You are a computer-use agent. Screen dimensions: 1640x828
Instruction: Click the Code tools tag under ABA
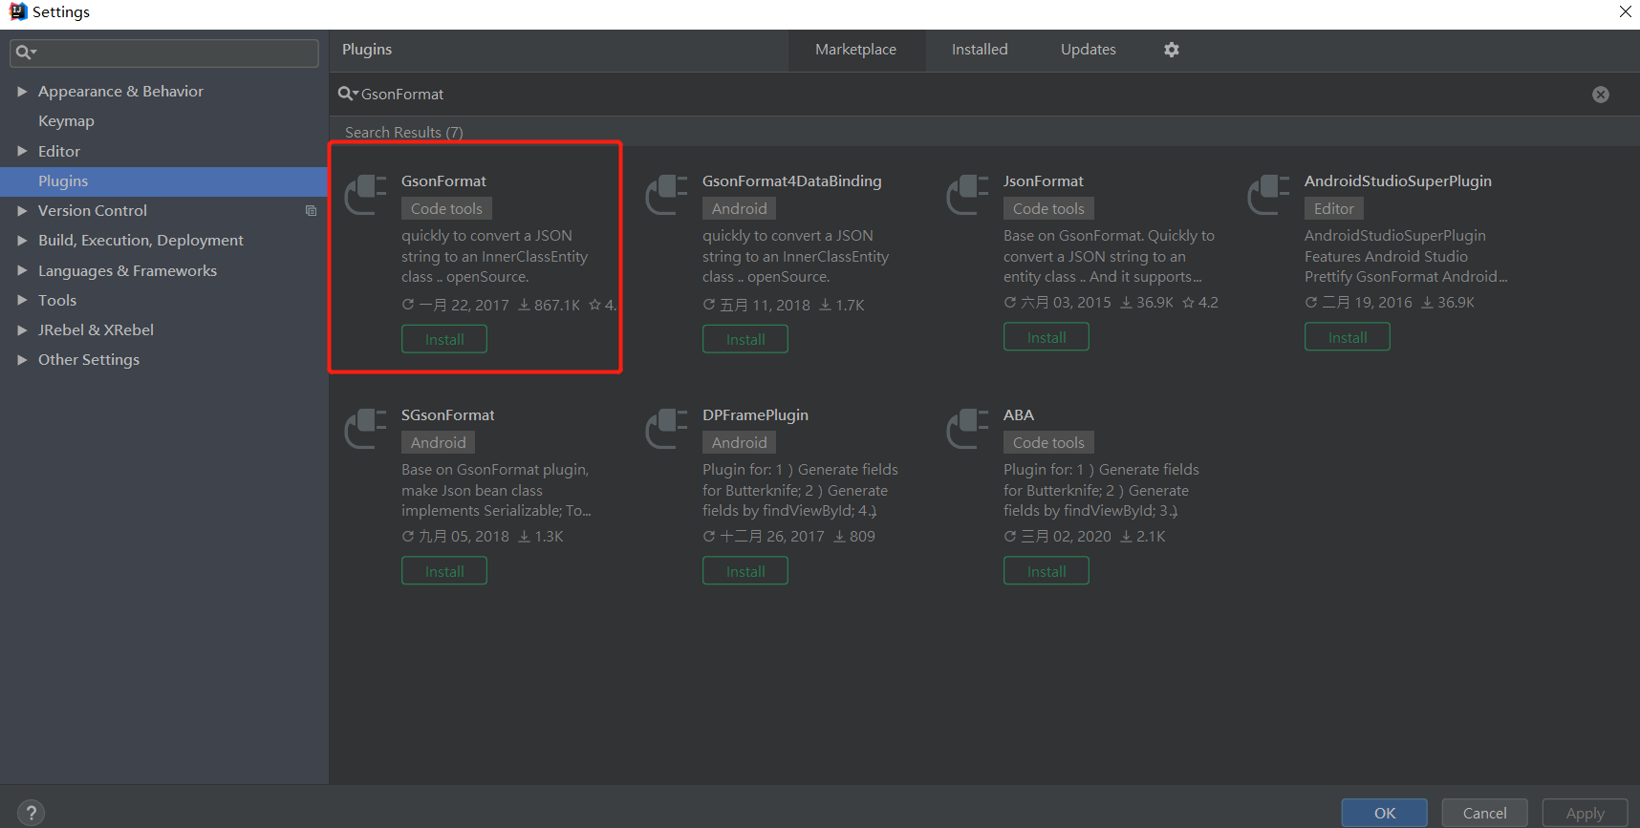point(1048,442)
